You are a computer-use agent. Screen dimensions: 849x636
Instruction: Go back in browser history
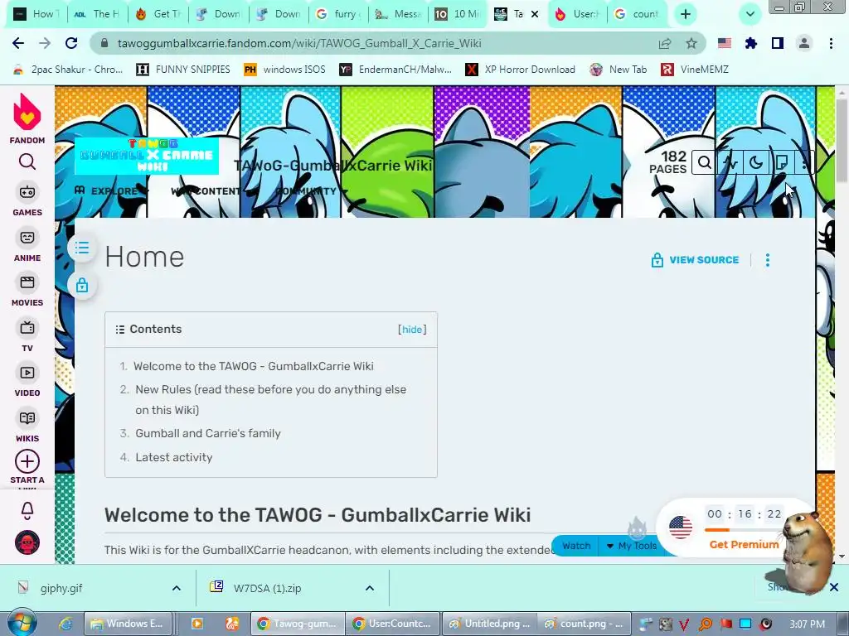point(18,43)
